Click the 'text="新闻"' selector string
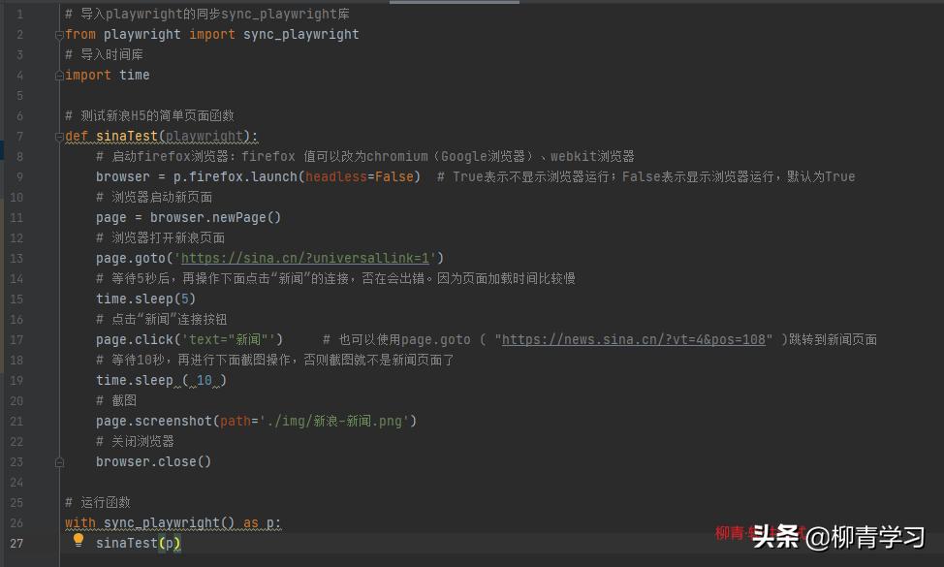Image resolution: width=944 pixels, height=567 pixels. pyautogui.click(x=232, y=339)
